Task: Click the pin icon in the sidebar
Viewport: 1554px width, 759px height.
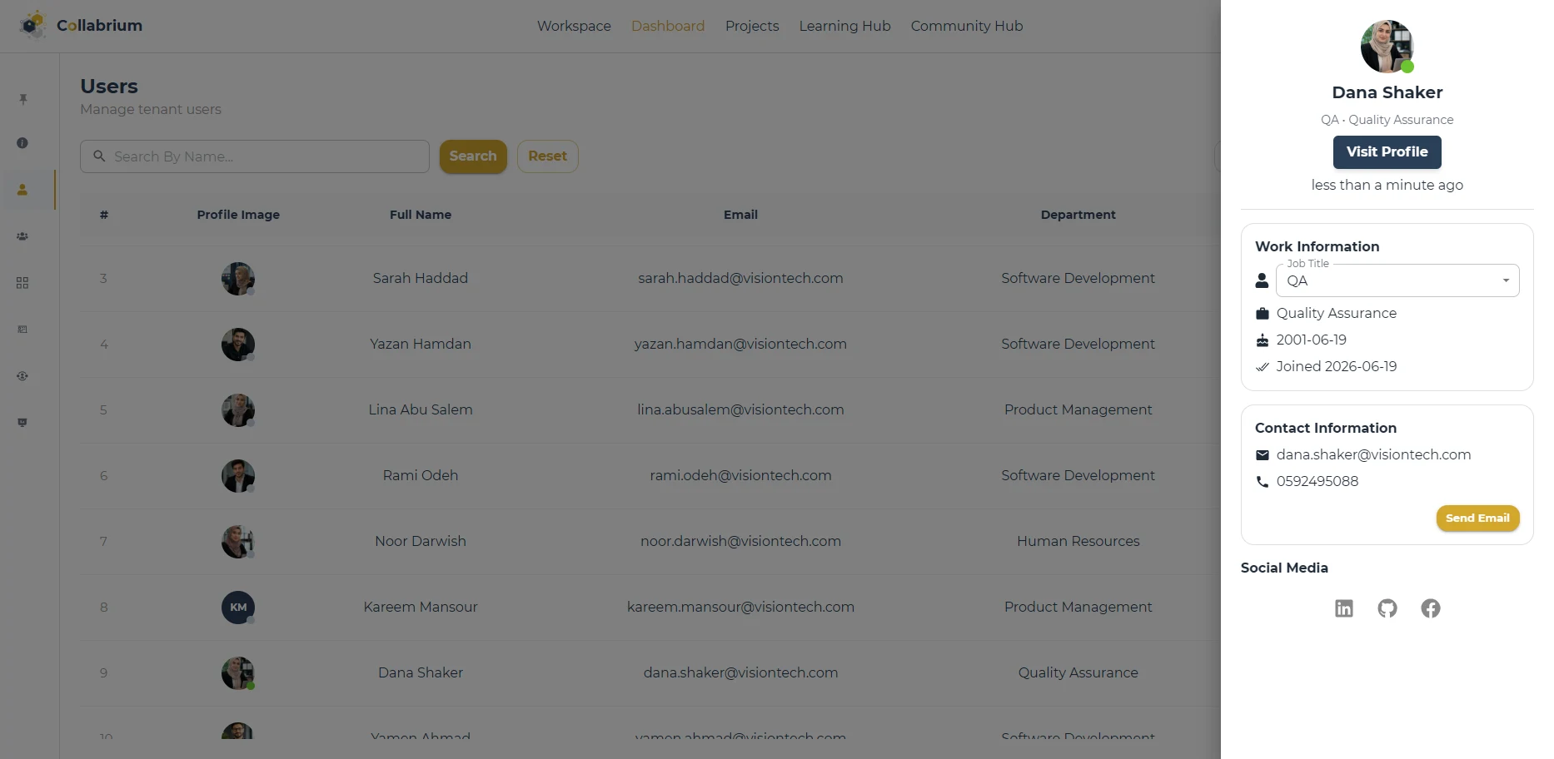Action: (23, 100)
